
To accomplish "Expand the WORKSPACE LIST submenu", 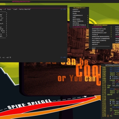I will pos(101,33).
